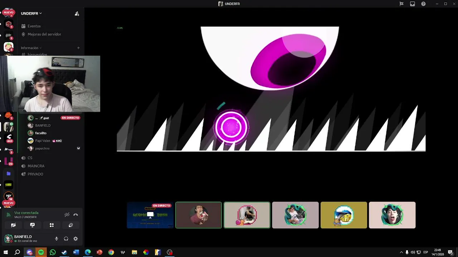
Task: Open PowerPoint from the taskbar
Action: click(x=99, y=252)
